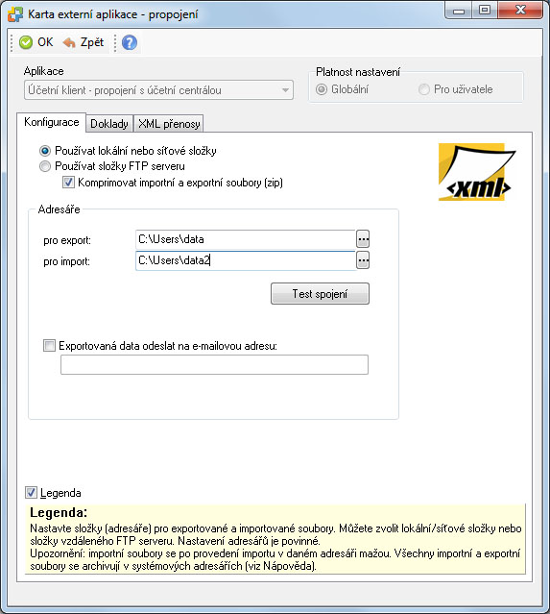Go back using the Zpět arrow icon

pyautogui.click(x=69, y=42)
